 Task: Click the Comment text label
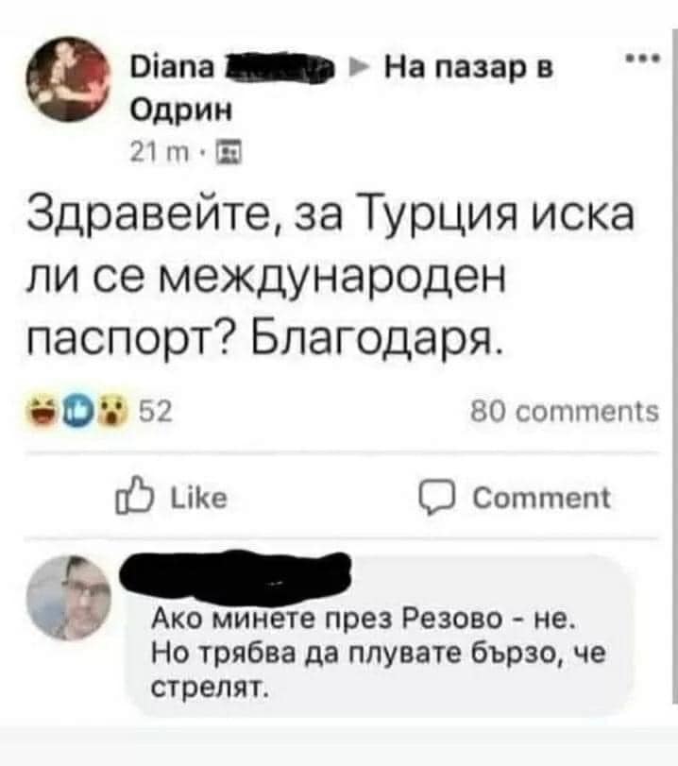click(x=541, y=498)
